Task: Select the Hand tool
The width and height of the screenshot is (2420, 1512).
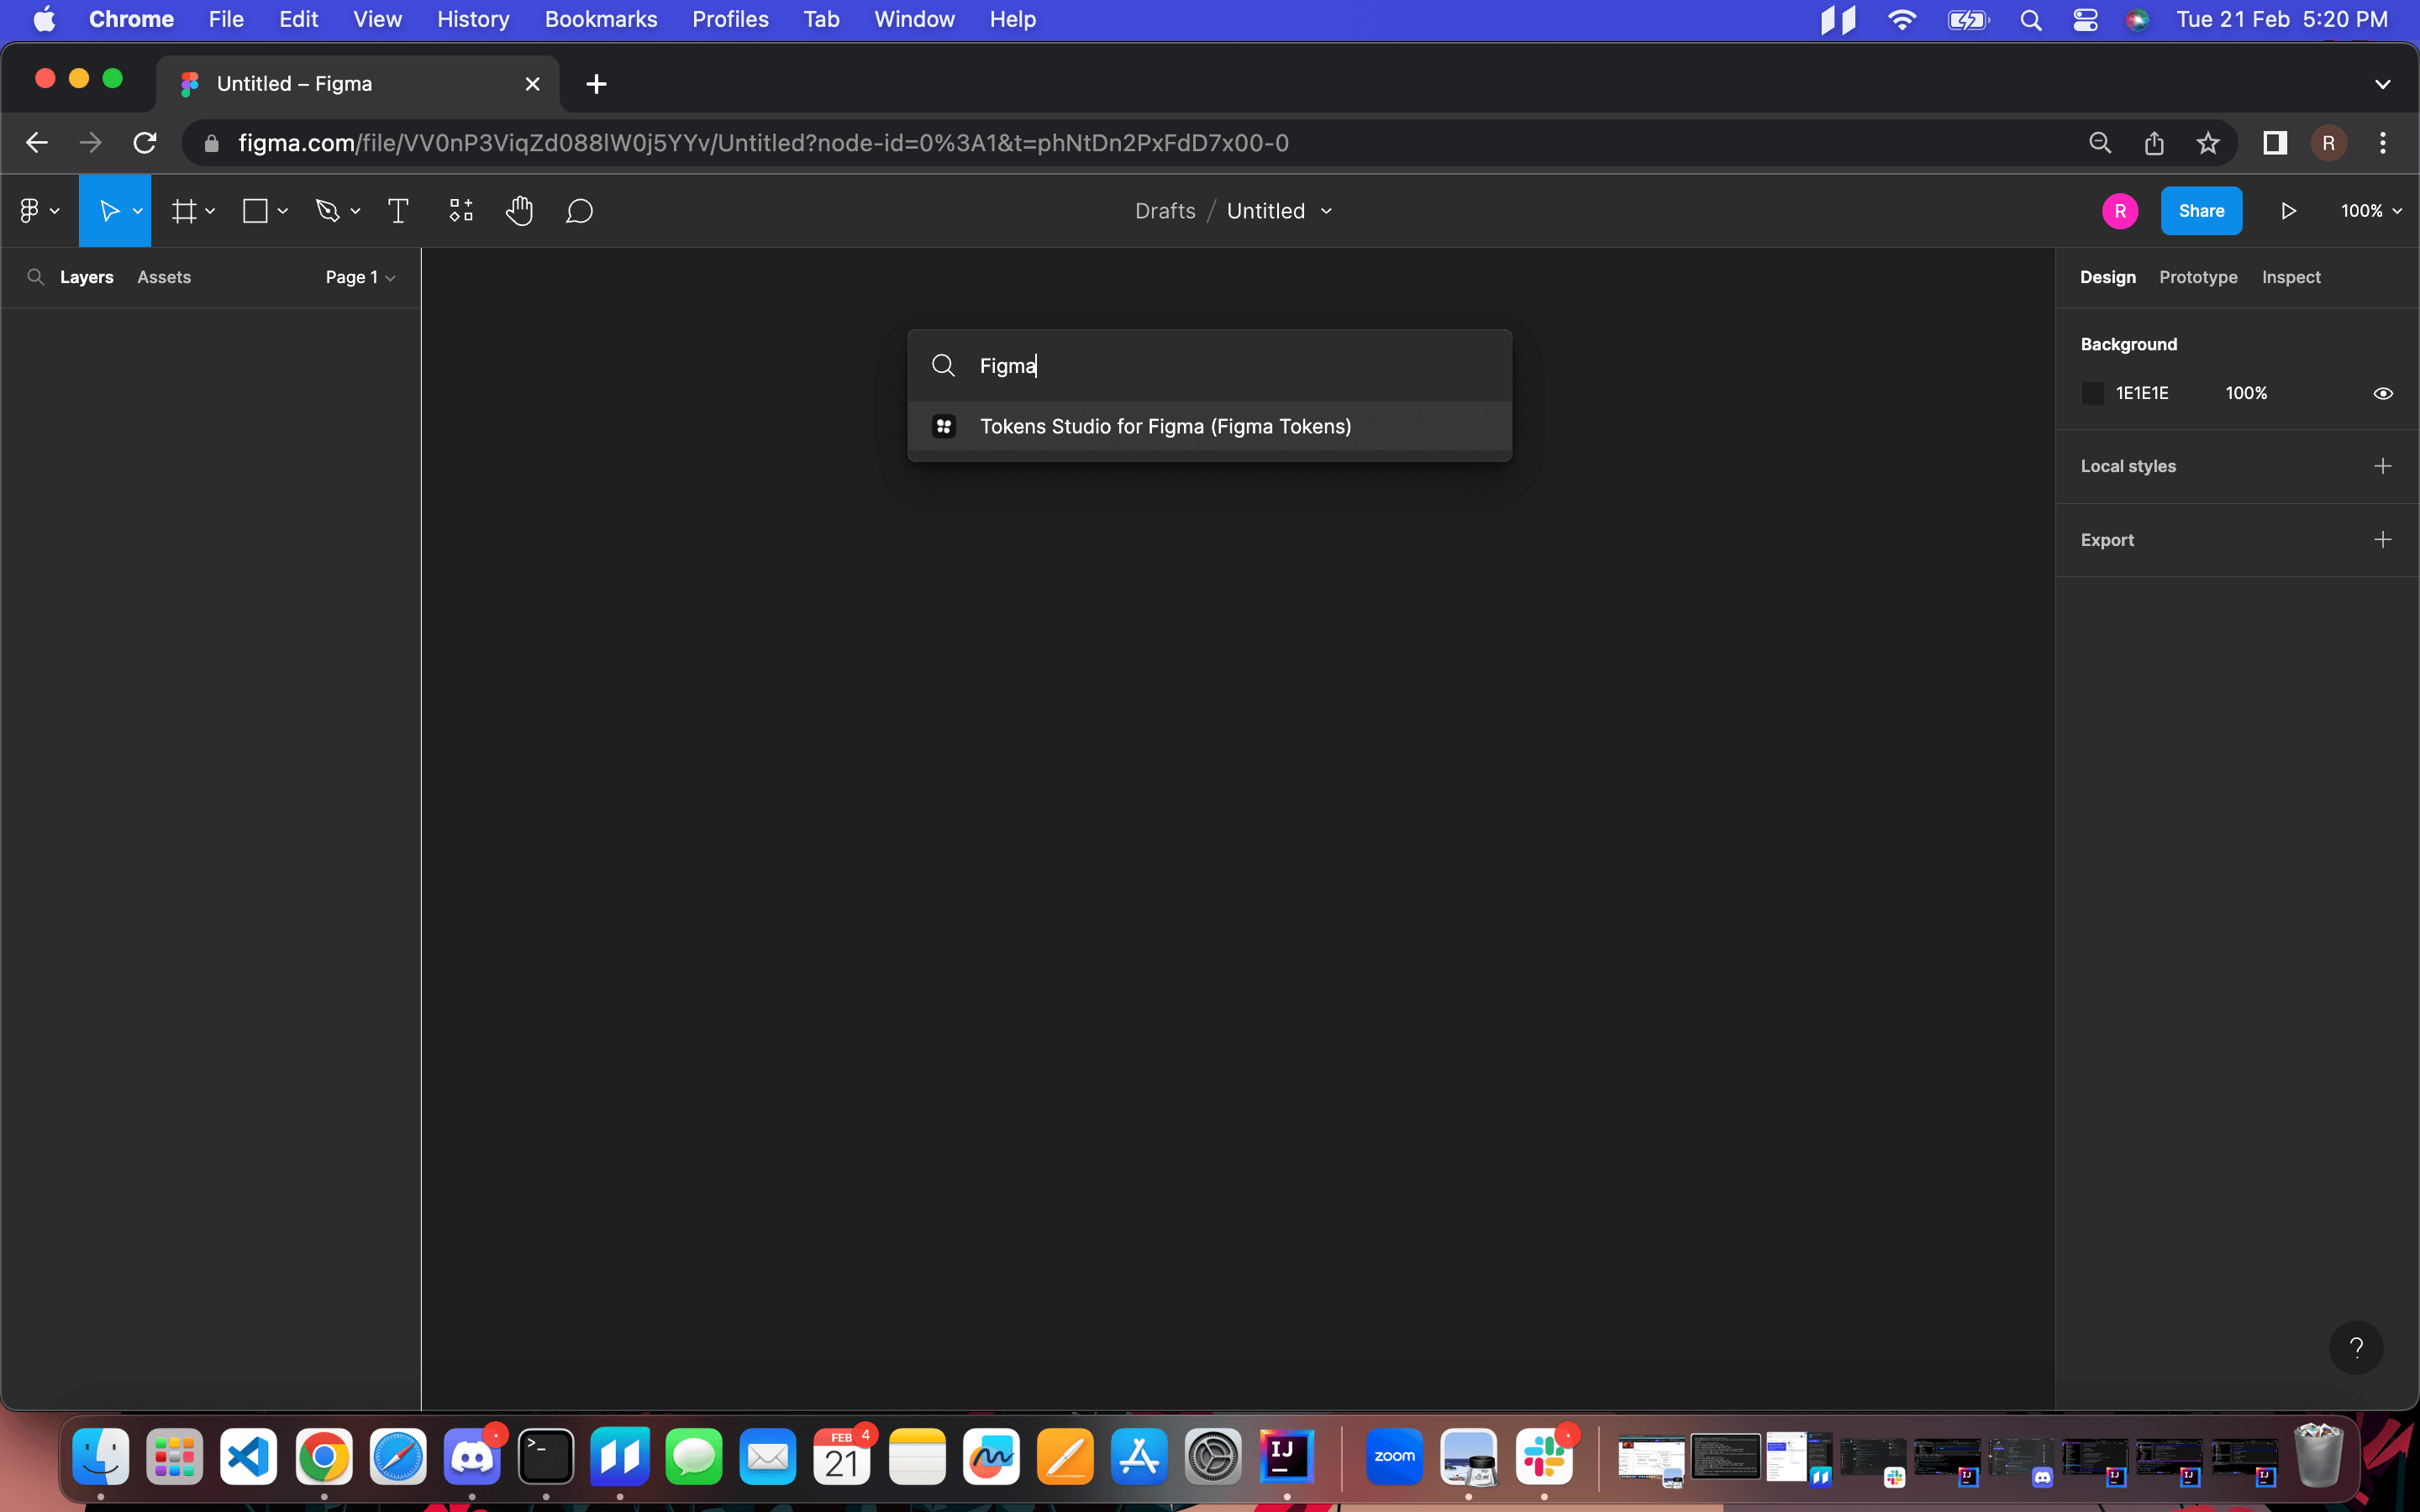Action: 519,211
